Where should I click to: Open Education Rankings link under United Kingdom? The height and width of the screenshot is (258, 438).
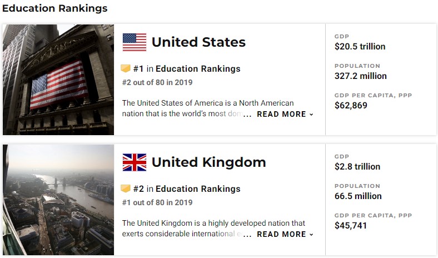coord(198,189)
